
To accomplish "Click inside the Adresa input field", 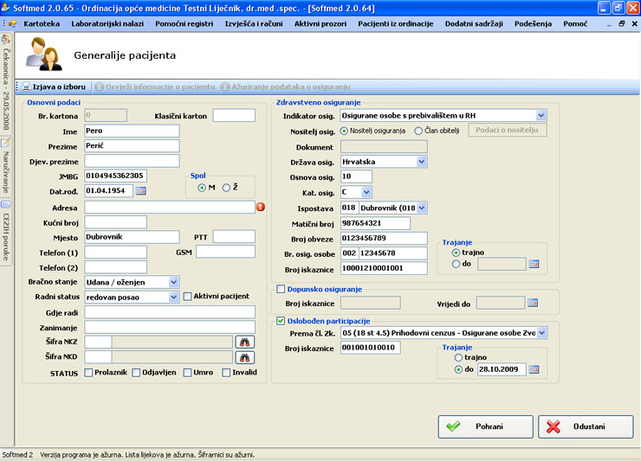I will pyautogui.click(x=169, y=208).
